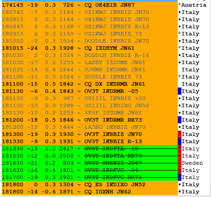The width and height of the screenshot is (211, 197).
Task: Select the OV3T IK0RMR RR73 line
Action: tap(90, 120)
